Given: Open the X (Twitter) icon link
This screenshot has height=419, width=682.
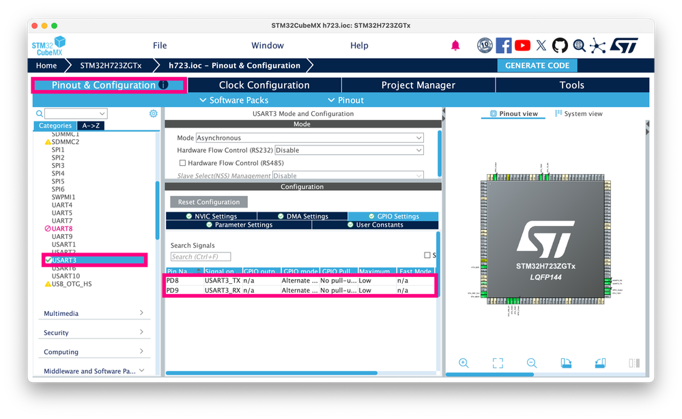Looking at the screenshot, I should click(541, 45).
